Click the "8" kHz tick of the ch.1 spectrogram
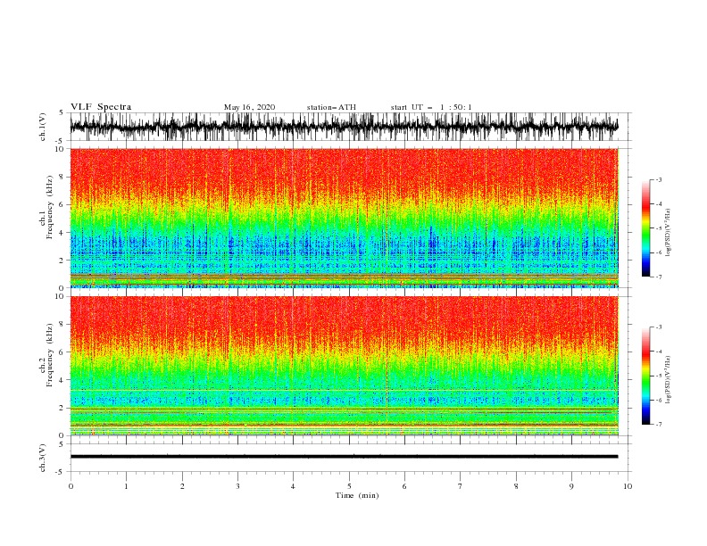Image resolution: width=707 pixels, height=546 pixels. [x=62, y=177]
